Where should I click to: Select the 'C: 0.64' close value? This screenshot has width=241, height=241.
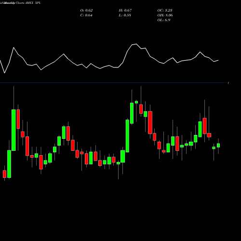(x=86, y=15)
